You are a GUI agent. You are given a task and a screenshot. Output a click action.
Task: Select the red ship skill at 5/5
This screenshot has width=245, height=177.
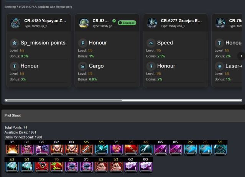(42, 167)
